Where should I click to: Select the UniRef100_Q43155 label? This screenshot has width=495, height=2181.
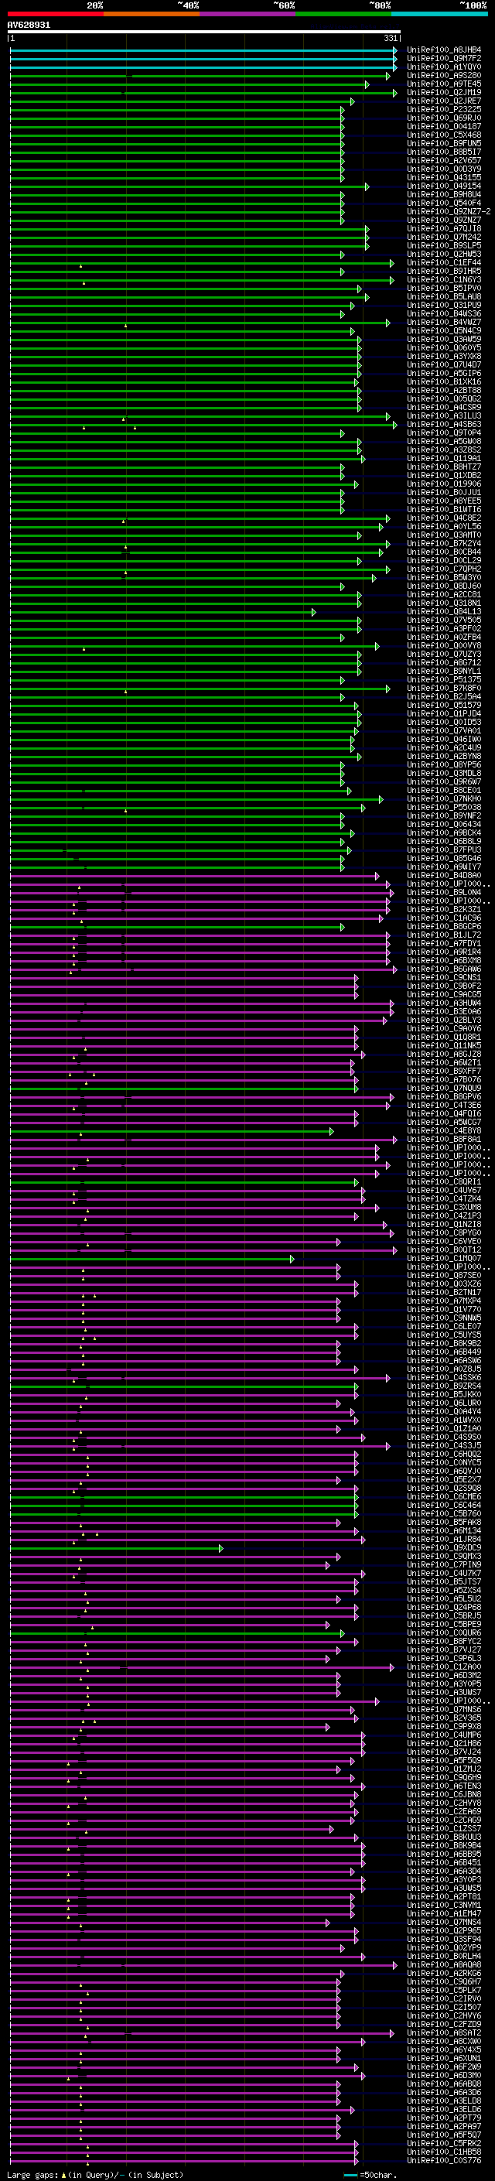point(443,178)
